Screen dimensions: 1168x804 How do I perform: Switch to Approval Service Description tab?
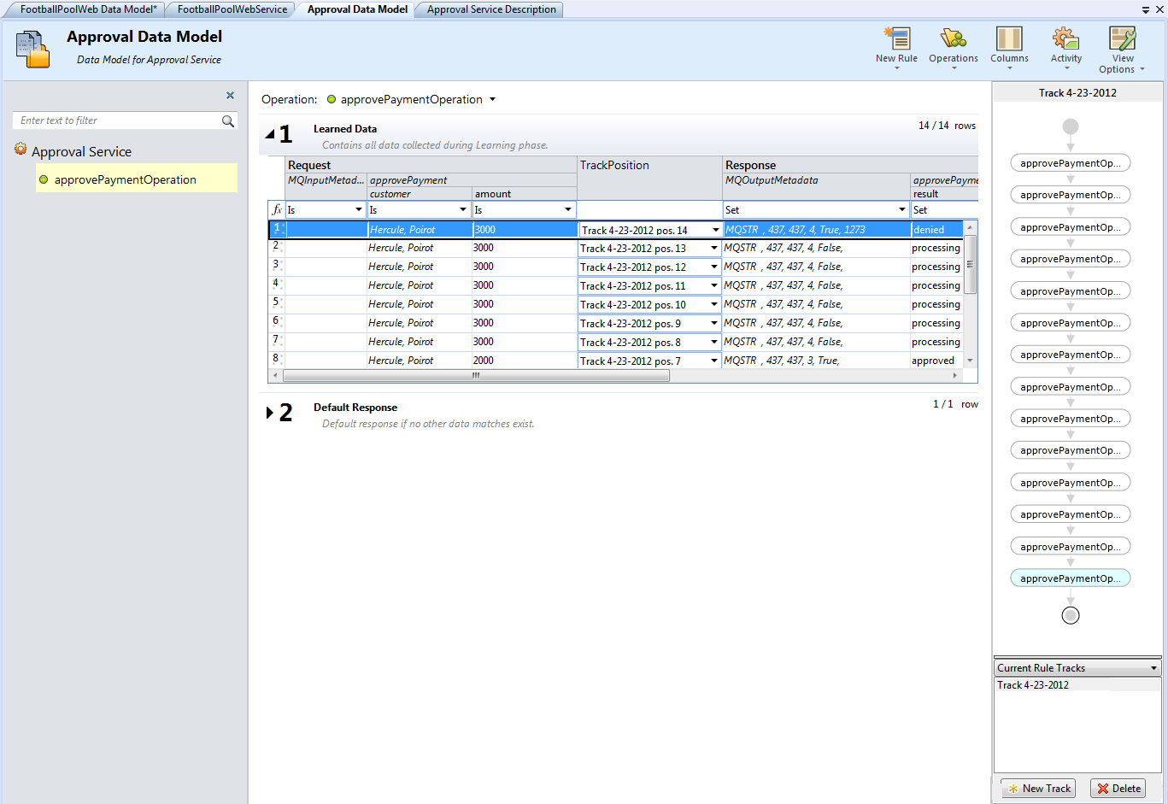tap(491, 9)
